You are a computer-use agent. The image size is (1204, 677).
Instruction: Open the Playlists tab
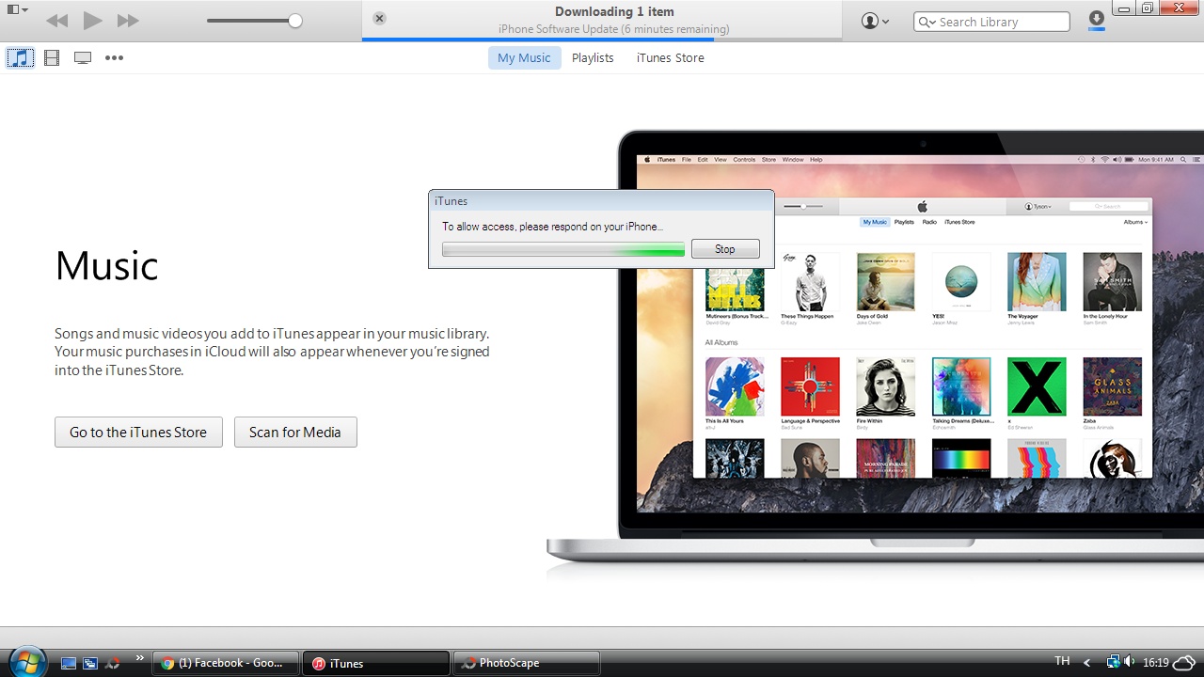[x=593, y=58]
